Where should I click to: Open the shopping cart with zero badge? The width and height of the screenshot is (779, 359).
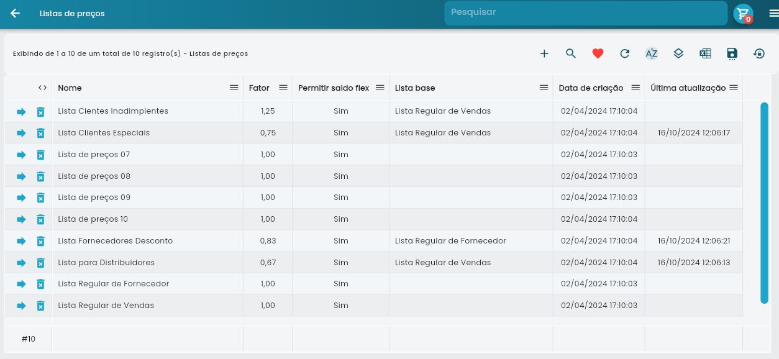(x=743, y=13)
